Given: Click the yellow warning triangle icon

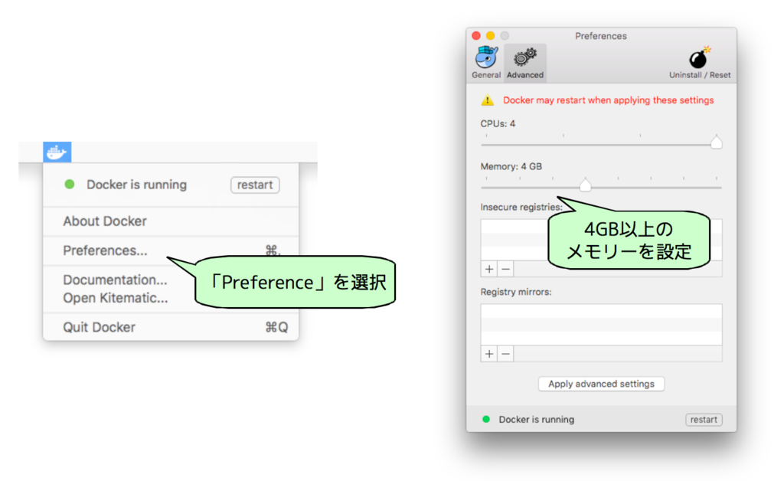Looking at the screenshot, I should (488, 100).
